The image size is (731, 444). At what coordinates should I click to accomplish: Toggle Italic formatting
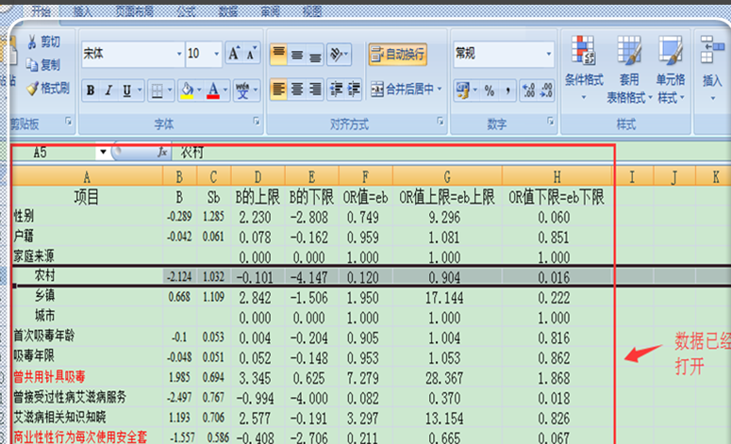point(109,90)
